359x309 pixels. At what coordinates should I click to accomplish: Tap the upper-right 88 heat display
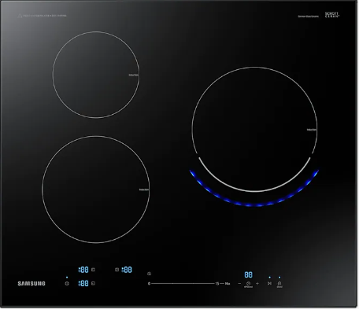[x=127, y=270]
